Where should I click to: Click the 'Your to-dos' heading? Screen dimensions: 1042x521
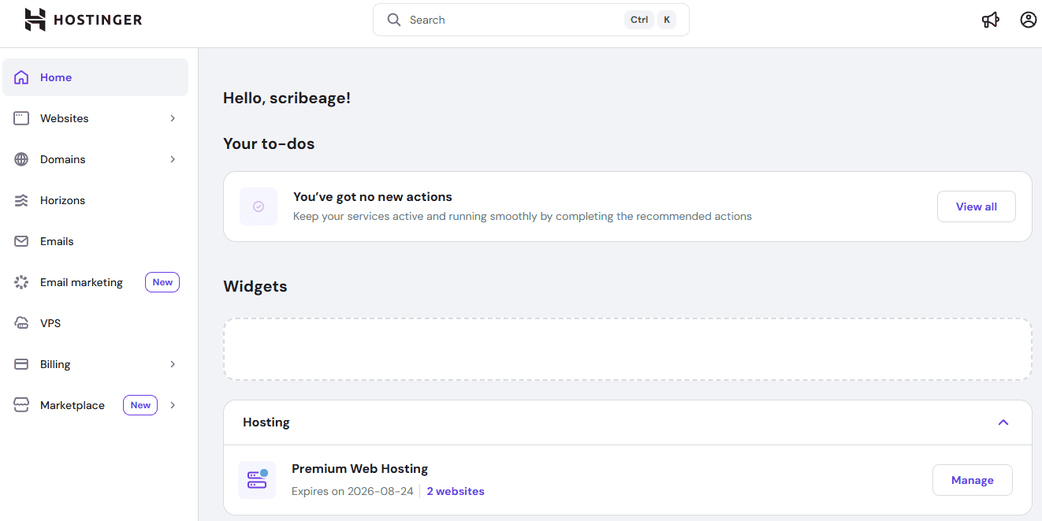[269, 143]
